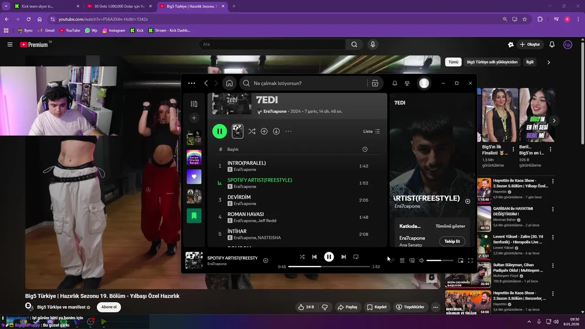Create a playlist with the sidebar plus

pyautogui.click(x=194, y=118)
